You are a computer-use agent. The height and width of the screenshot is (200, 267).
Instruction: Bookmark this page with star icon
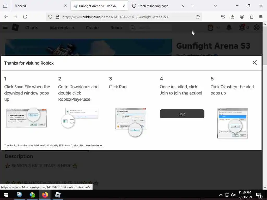198,17
